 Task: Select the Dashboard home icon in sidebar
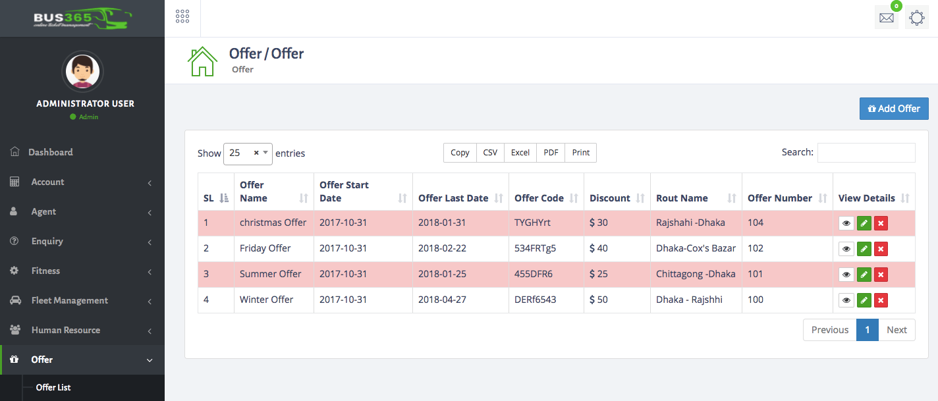point(14,152)
